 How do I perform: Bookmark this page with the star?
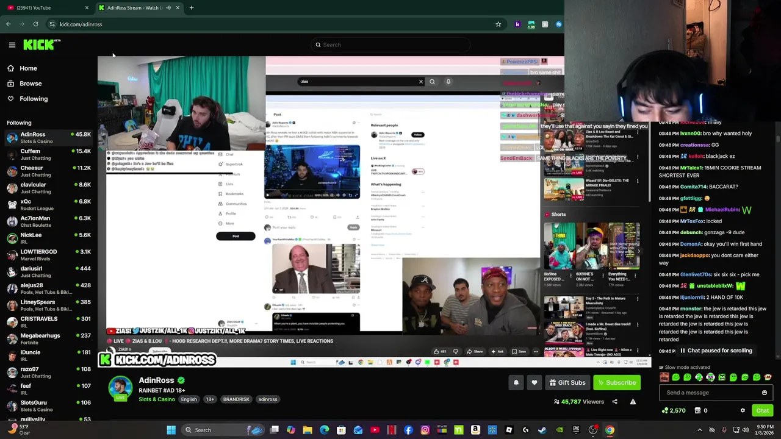[x=498, y=24]
